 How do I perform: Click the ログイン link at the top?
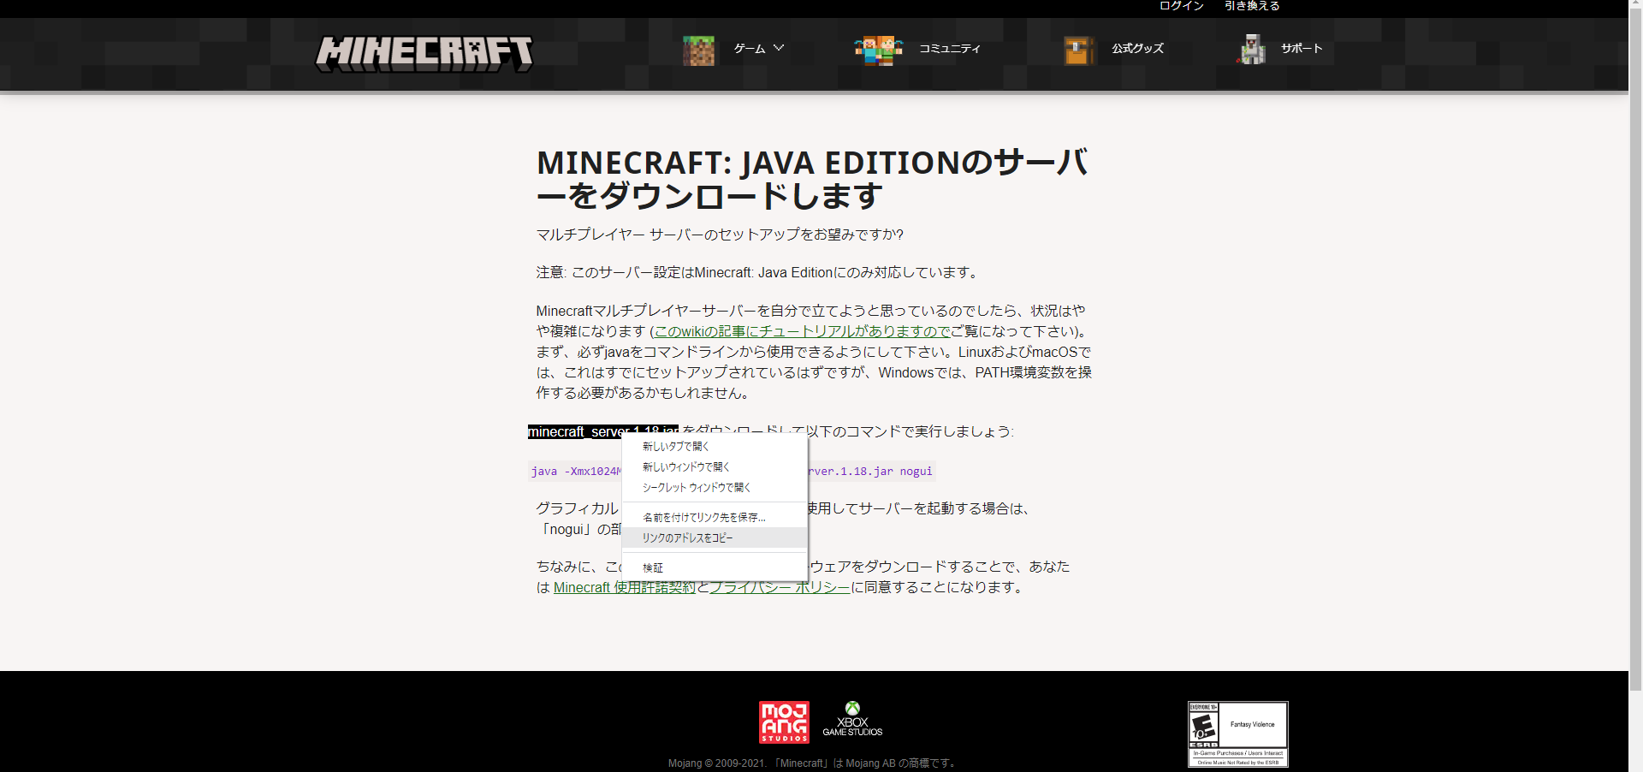1181,6
